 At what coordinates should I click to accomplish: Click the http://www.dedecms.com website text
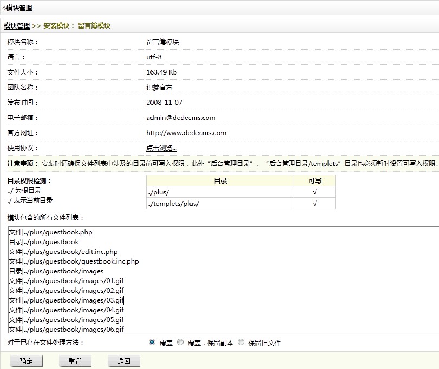point(186,133)
